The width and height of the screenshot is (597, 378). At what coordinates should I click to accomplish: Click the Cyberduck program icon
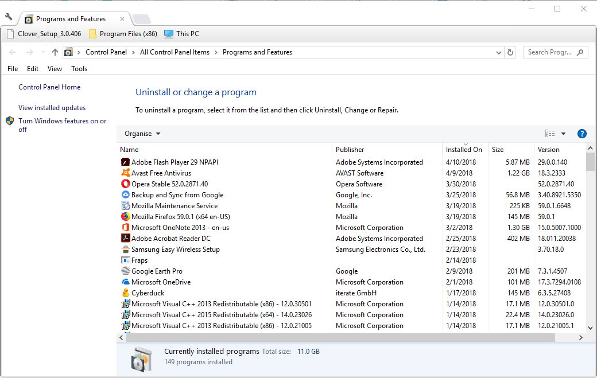pos(125,293)
